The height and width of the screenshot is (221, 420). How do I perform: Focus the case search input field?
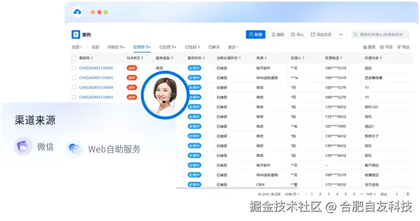coord(380,35)
